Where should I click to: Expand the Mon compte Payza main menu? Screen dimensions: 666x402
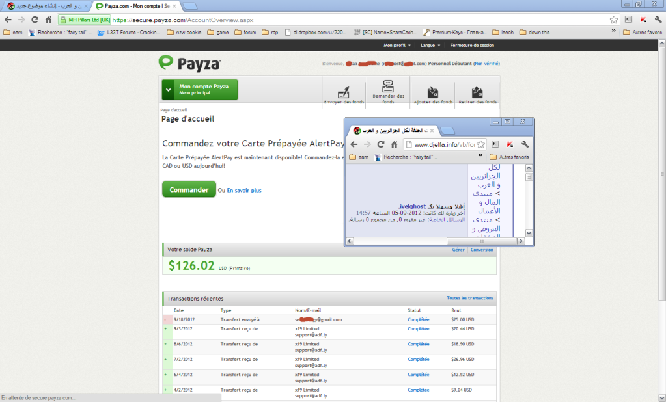point(200,90)
